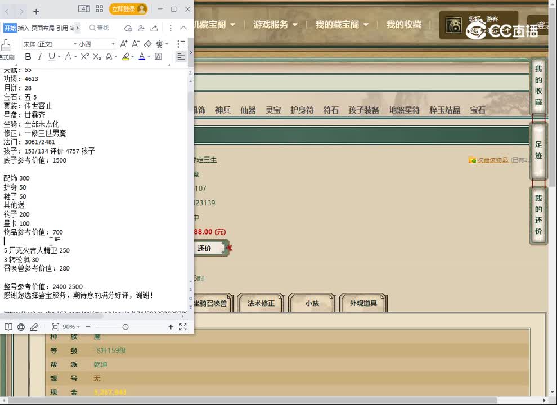Switch to reading view book icon
The image size is (557, 405).
(x=8, y=327)
